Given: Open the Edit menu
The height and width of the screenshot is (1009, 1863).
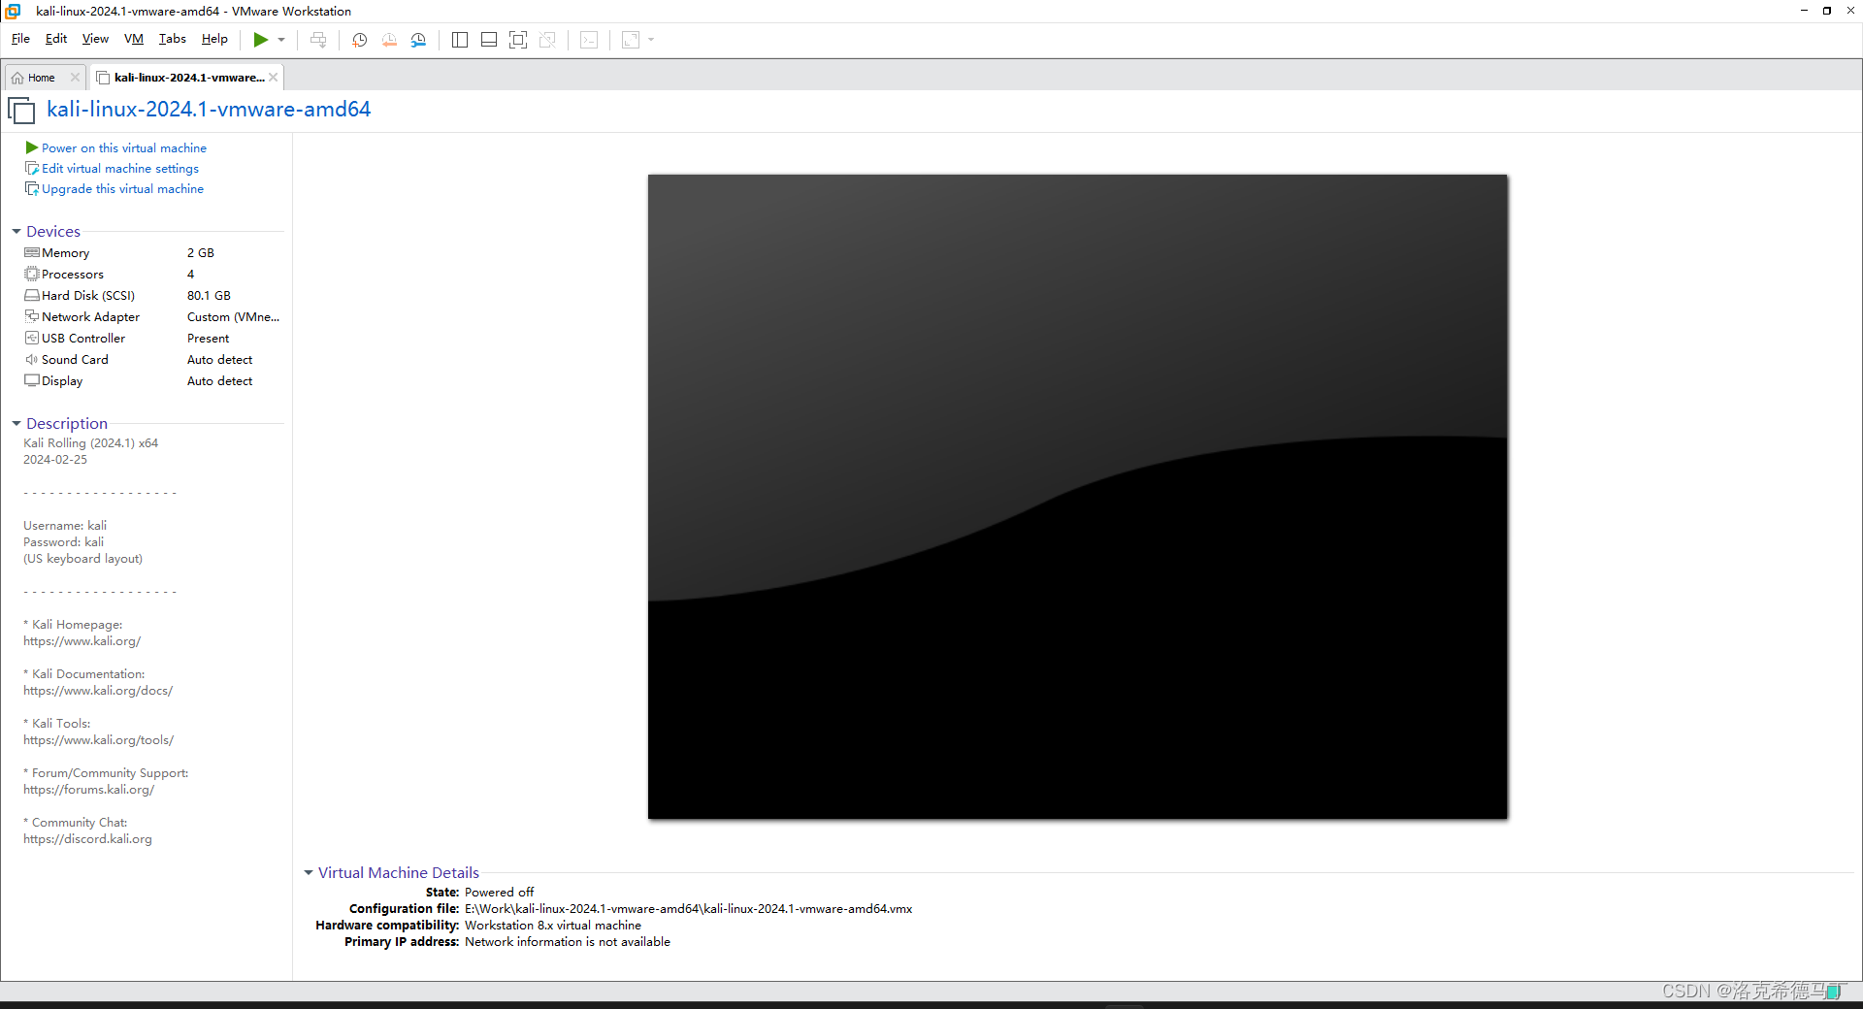Looking at the screenshot, I should click(56, 39).
